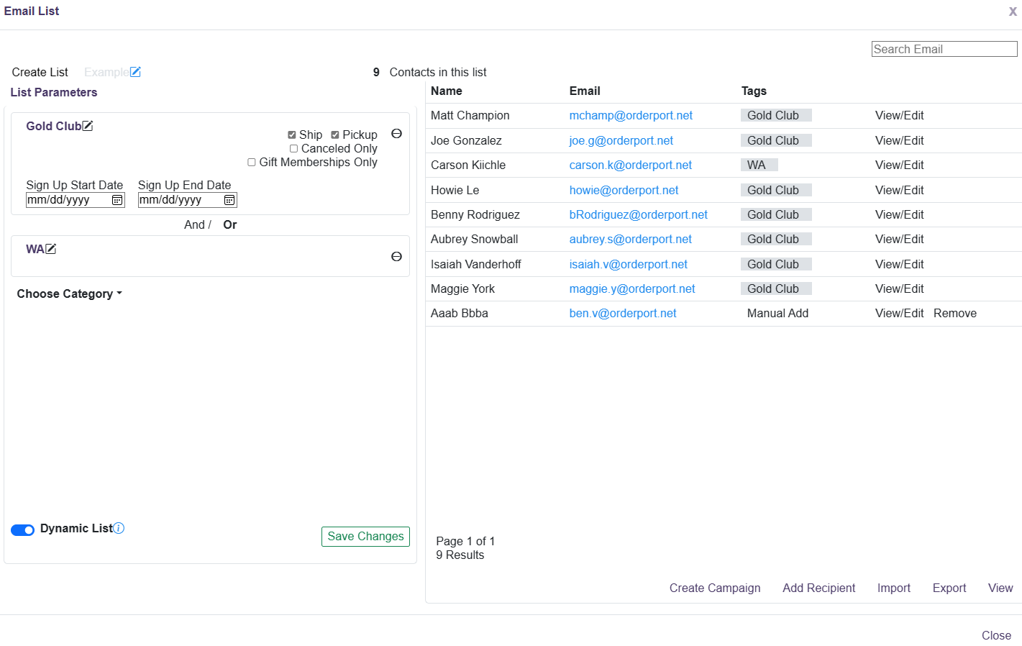Remove the WA parameter block
The width and height of the screenshot is (1022, 646).
[396, 256]
